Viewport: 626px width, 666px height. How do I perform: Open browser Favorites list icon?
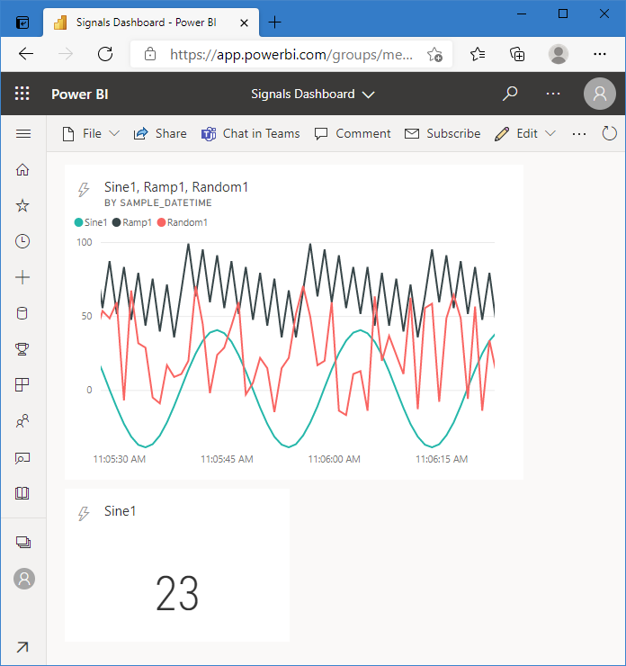(x=478, y=54)
